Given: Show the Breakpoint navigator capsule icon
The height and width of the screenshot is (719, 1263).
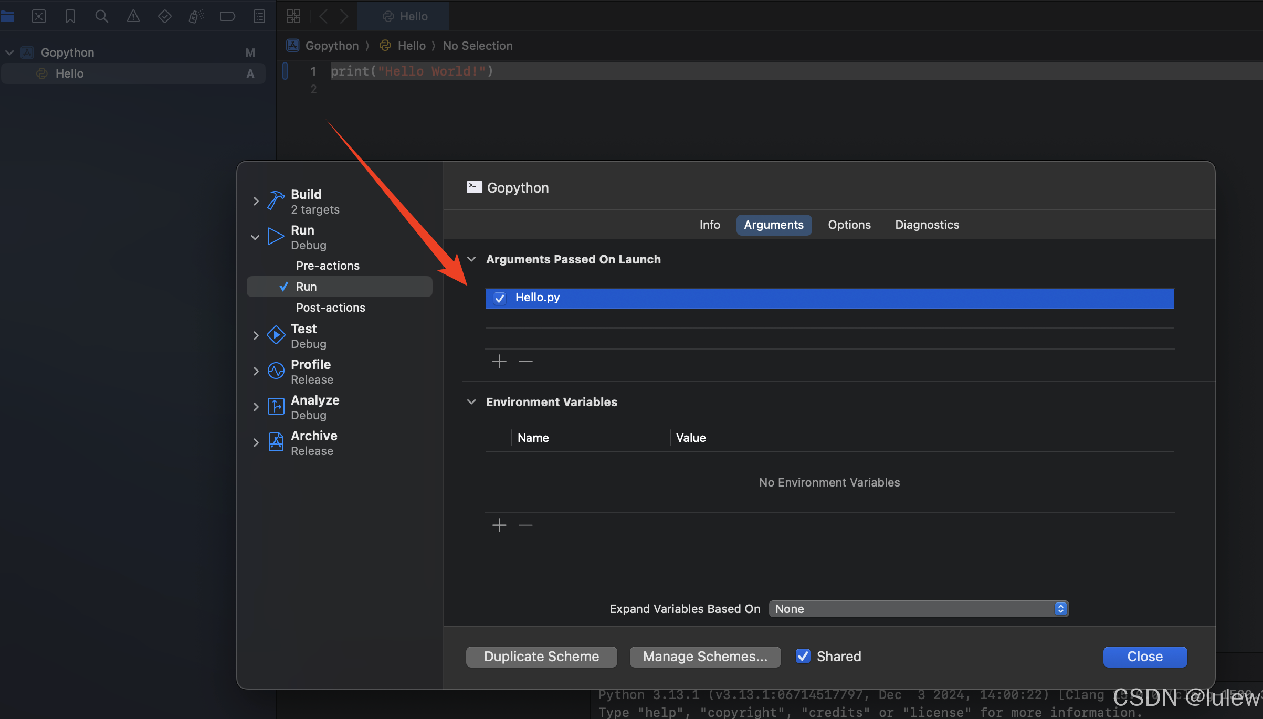Looking at the screenshot, I should click(227, 16).
